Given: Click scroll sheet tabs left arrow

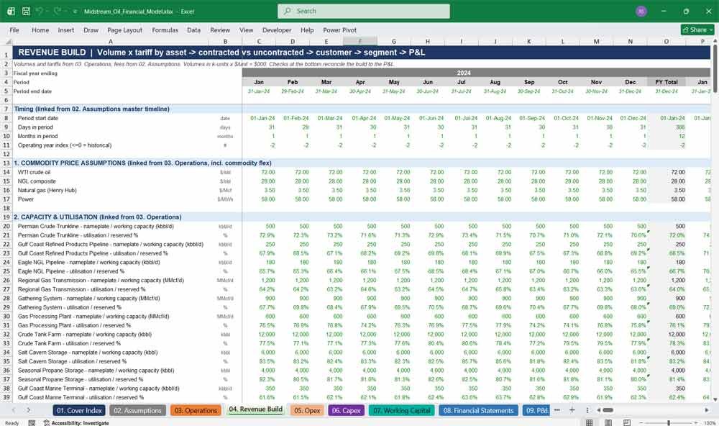Looking at the screenshot, I should coord(13,410).
